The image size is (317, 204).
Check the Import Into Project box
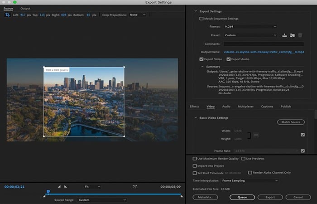click(x=194, y=166)
